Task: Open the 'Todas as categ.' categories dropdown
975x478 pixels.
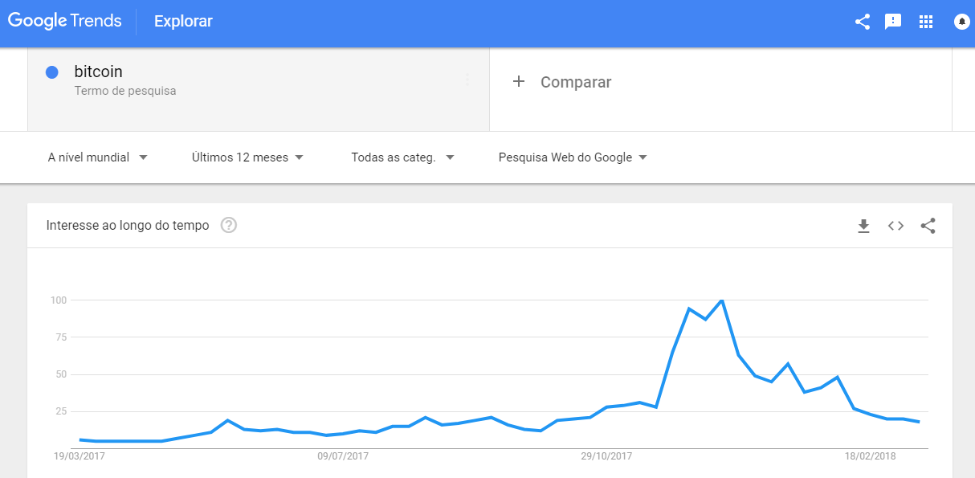Action: (x=400, y=157)
